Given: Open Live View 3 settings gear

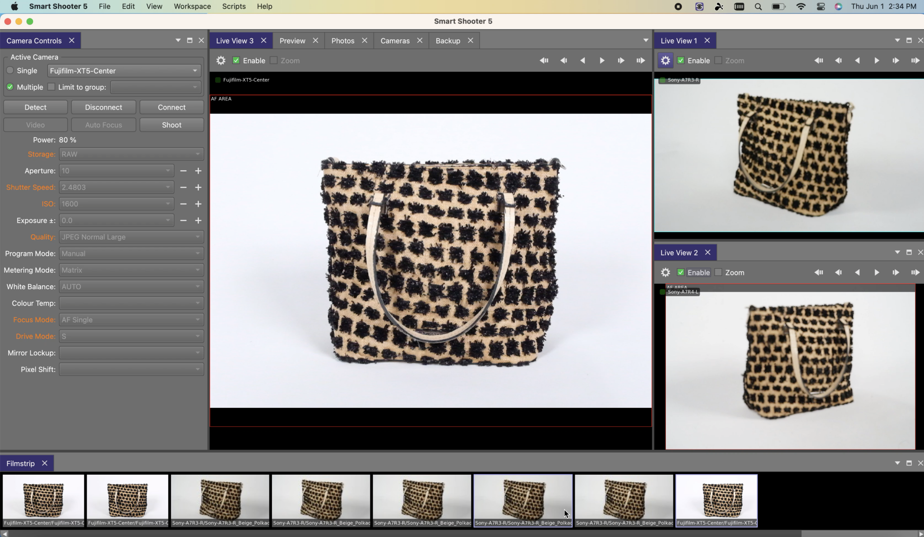Looking at the screenshot, I should (221, 60).
